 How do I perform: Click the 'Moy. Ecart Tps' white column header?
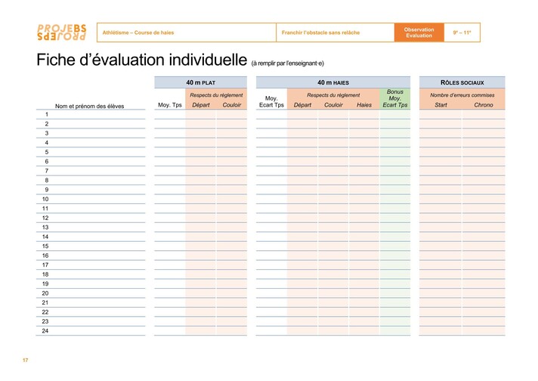(x=271, y=101)
